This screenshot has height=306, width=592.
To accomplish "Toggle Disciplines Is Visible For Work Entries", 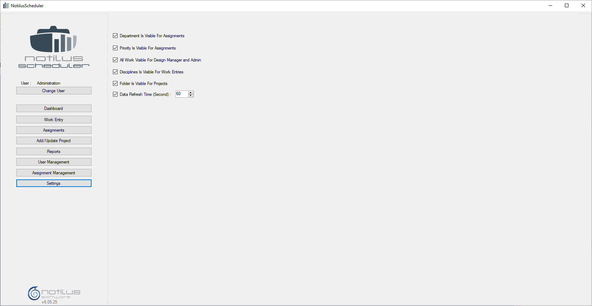I will tap(115, 72).
